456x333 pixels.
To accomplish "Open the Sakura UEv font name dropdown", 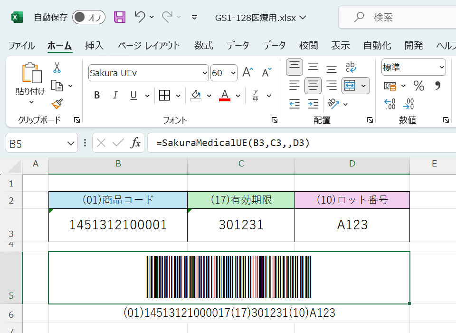I will pyautogui.click(x=205, y=73).
